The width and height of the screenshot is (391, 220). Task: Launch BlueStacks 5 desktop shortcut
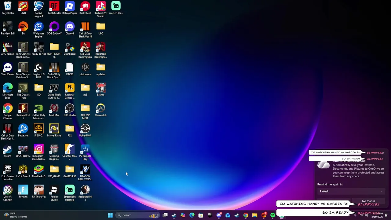pos(38,172)
